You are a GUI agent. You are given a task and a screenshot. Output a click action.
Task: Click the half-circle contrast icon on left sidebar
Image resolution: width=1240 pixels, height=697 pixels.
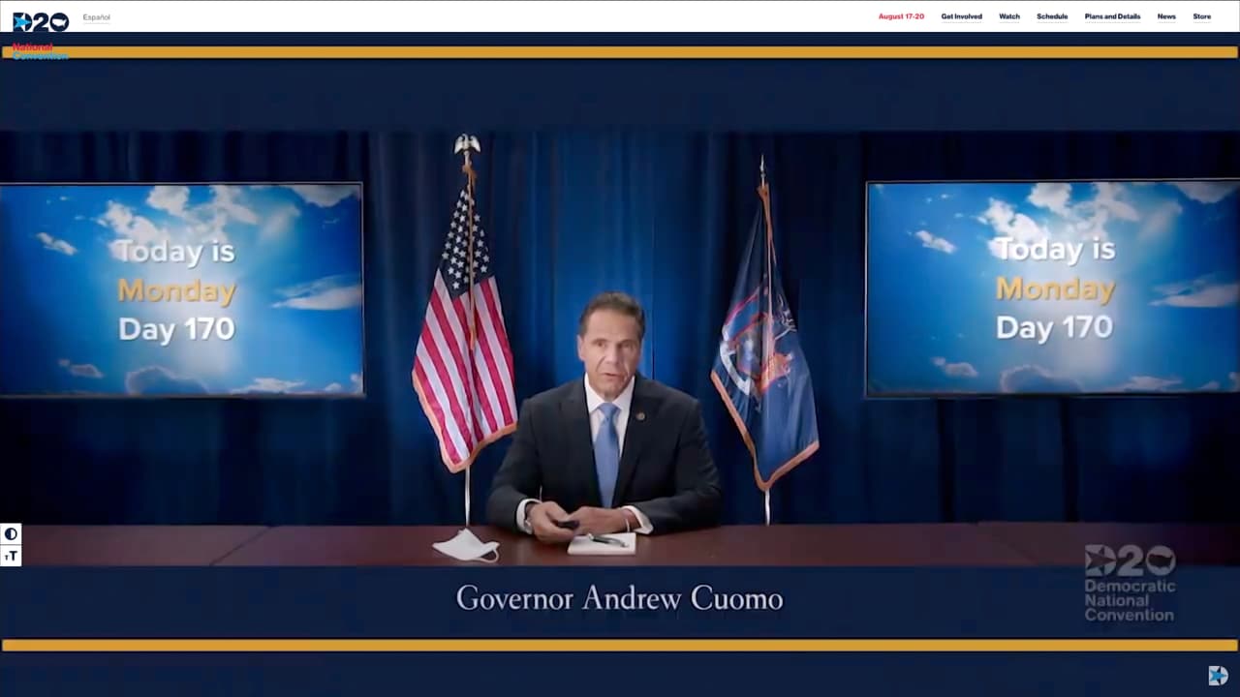pyautogui.click(x=11, y=533)
